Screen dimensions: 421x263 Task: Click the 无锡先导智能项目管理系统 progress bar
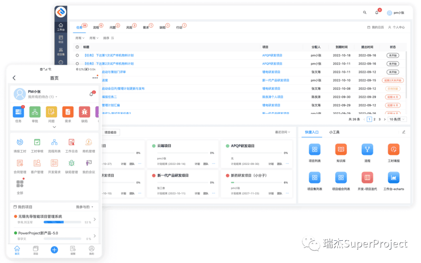62,222
